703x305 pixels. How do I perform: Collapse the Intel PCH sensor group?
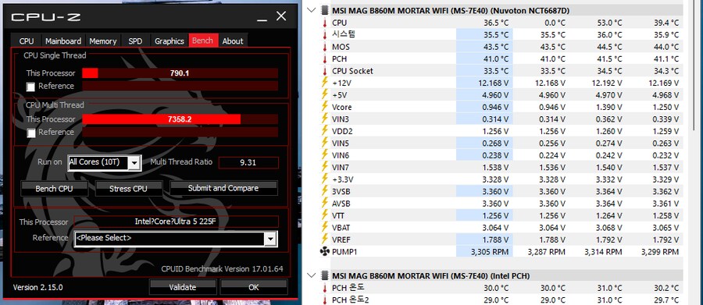coord(312,275)
